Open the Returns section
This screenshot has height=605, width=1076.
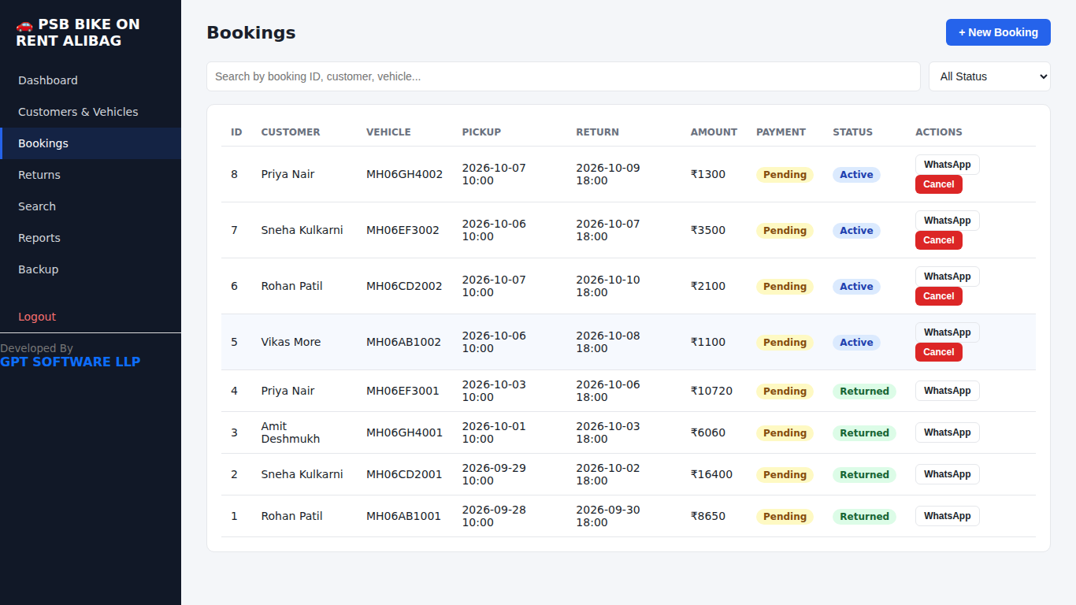click(x=91, y=175)
